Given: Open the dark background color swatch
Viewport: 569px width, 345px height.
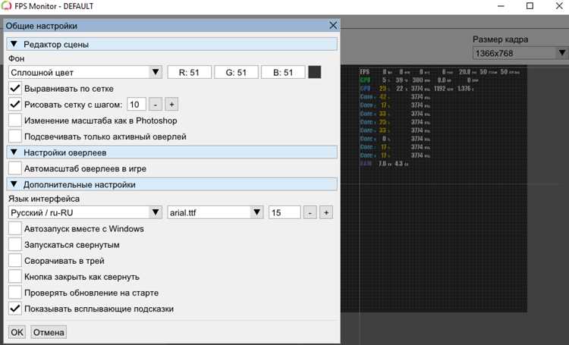Looking at the screenshot, I should (x=314, y=72).
